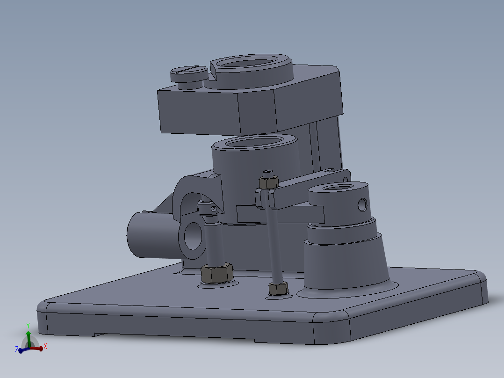Select the small rear hex nut near the rod
The image size is (504, 378).
[x=278, y=289]
